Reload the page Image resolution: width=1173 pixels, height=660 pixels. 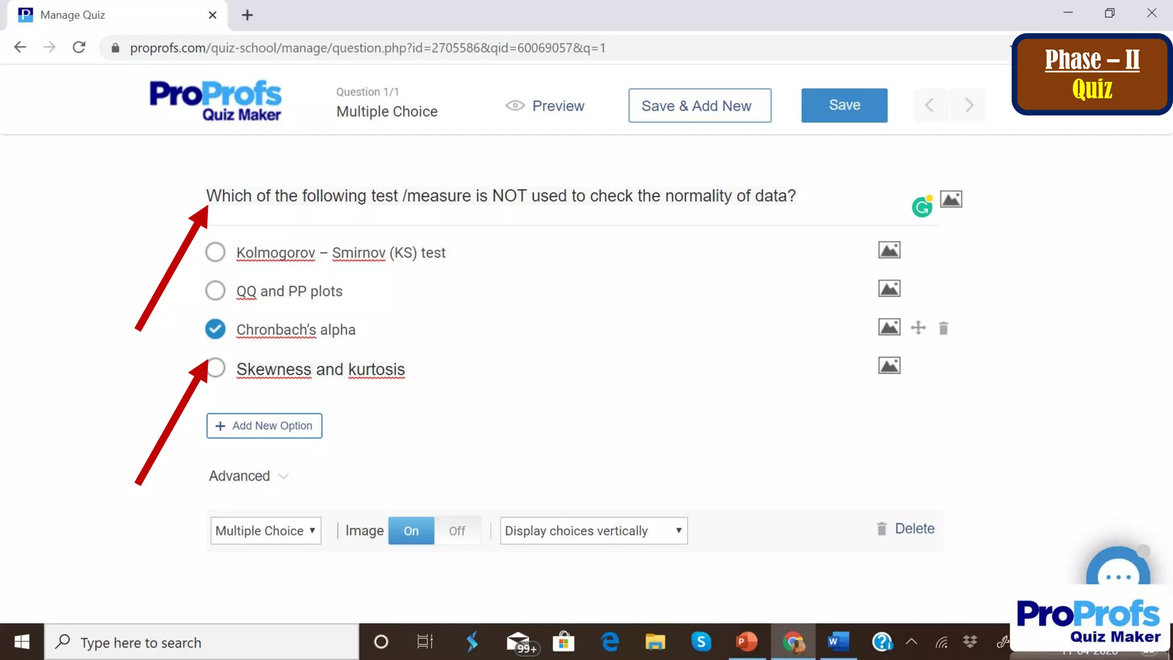[79, 48]
